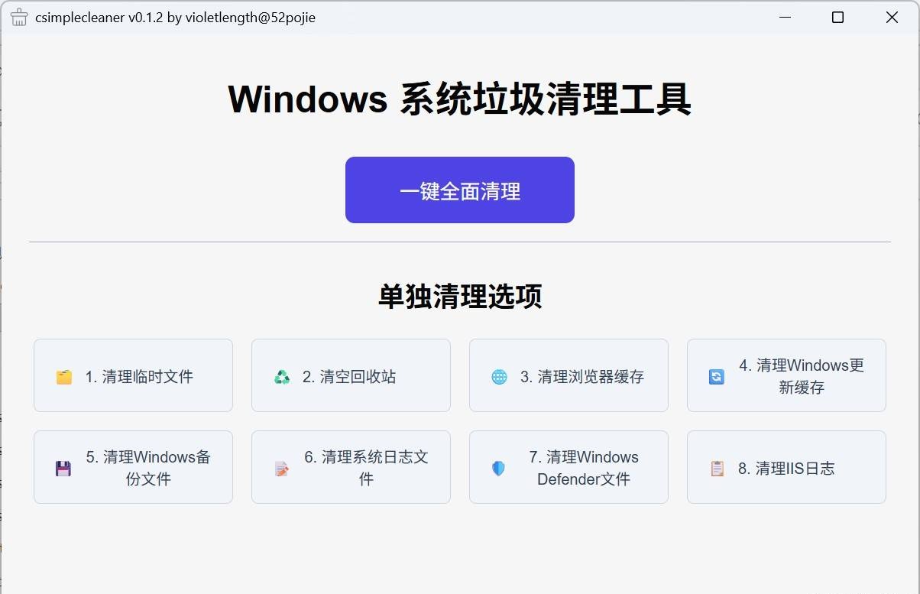Click the notepad with pencil icon
920x594 pixels.
[282, 469]
